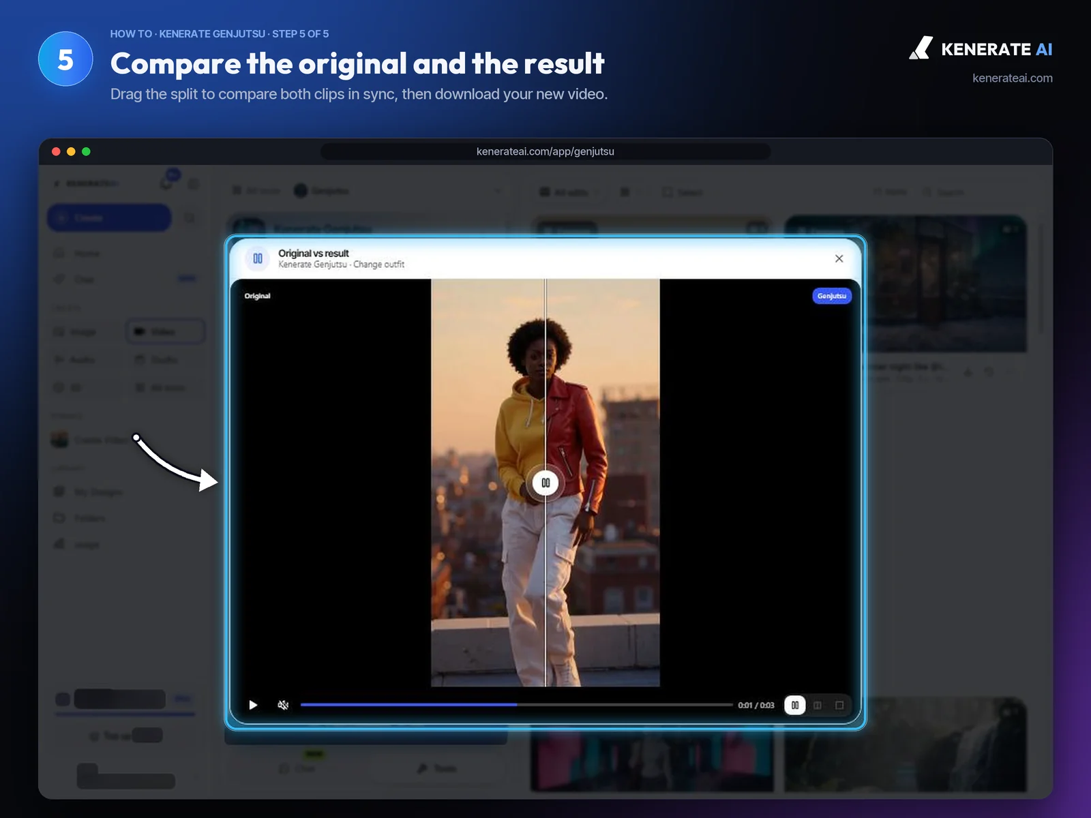
Task: Expand the Genjutsu tool dropdown chevron
Action: click(498, 191)
